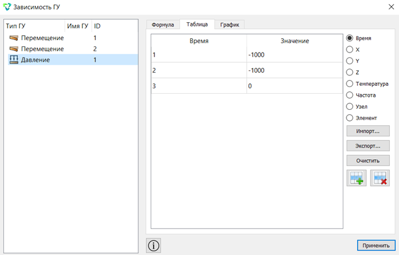This screenshot has width=399, height=255.
Task: Open the График tab
Action: 230,25
